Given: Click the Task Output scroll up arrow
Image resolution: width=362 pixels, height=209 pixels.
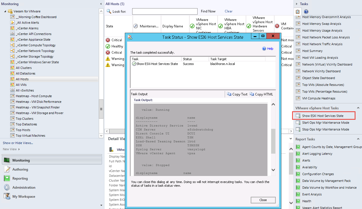Looking at the screenshot, I should tap(273, 104).
